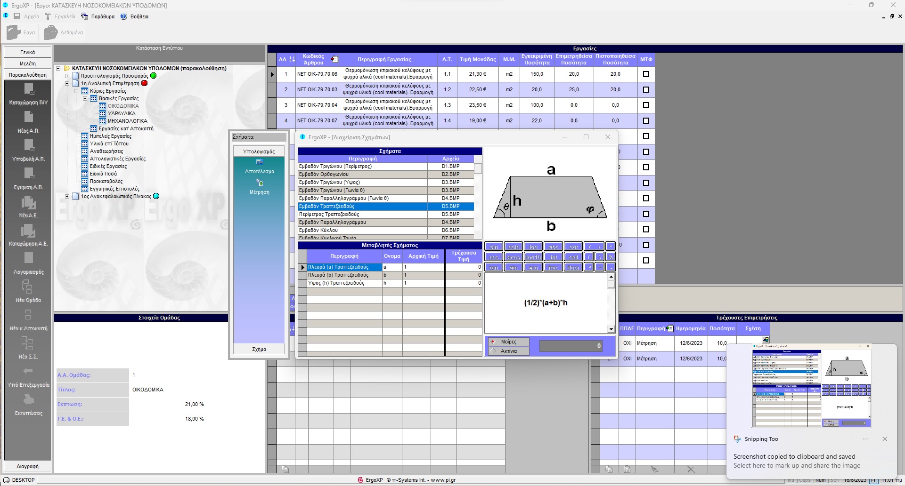Open the Παράθυρα menu
Viewport: 905px width, 486px height.
tap(102, 16)
